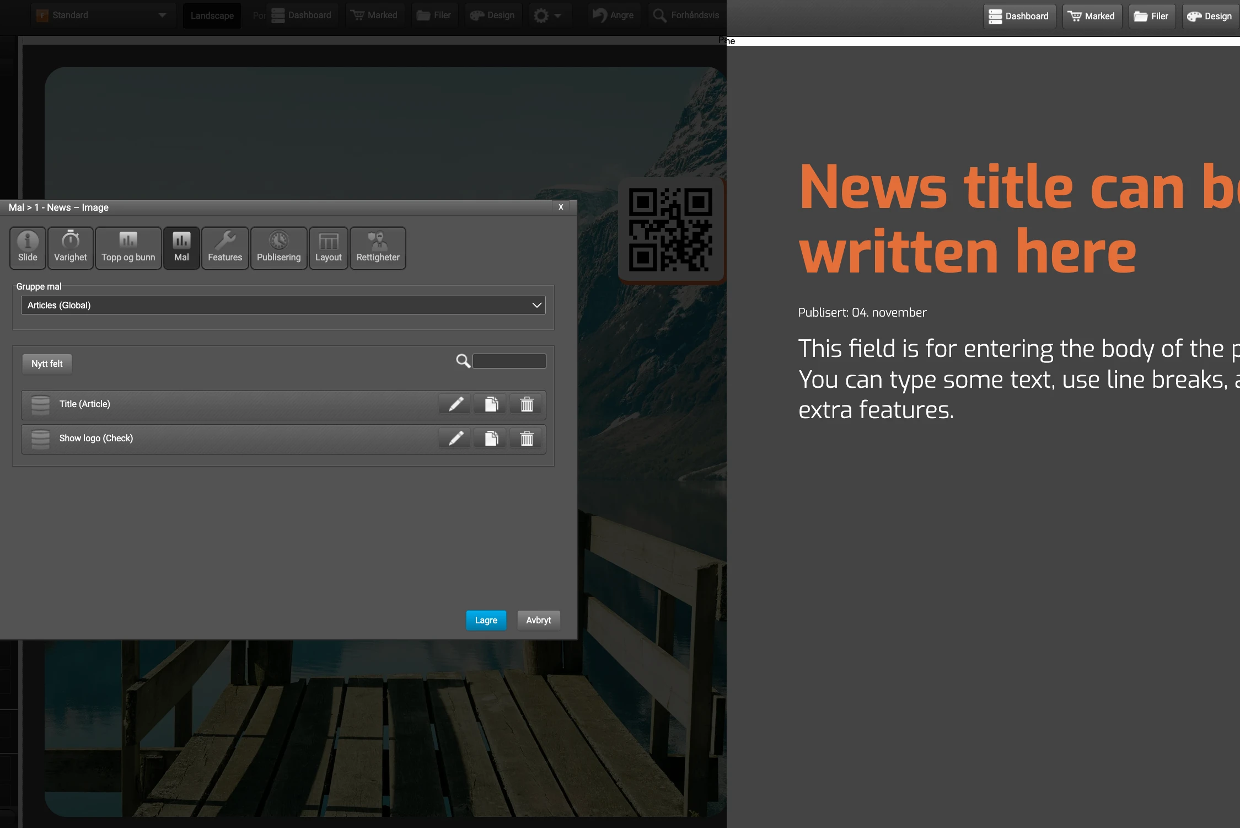Image resolution: width=1240 pixels, height=828 pixels.
Task: Copy the Title (Article) field
Action: [x=491, y=404]
